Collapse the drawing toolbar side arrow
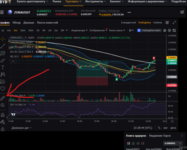Viewport: 187px width, 150px height. click(8, 117)
